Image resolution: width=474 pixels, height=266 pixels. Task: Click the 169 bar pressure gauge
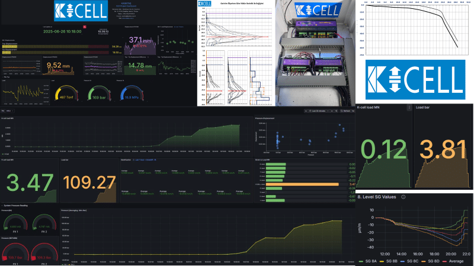tap(99, 93)
